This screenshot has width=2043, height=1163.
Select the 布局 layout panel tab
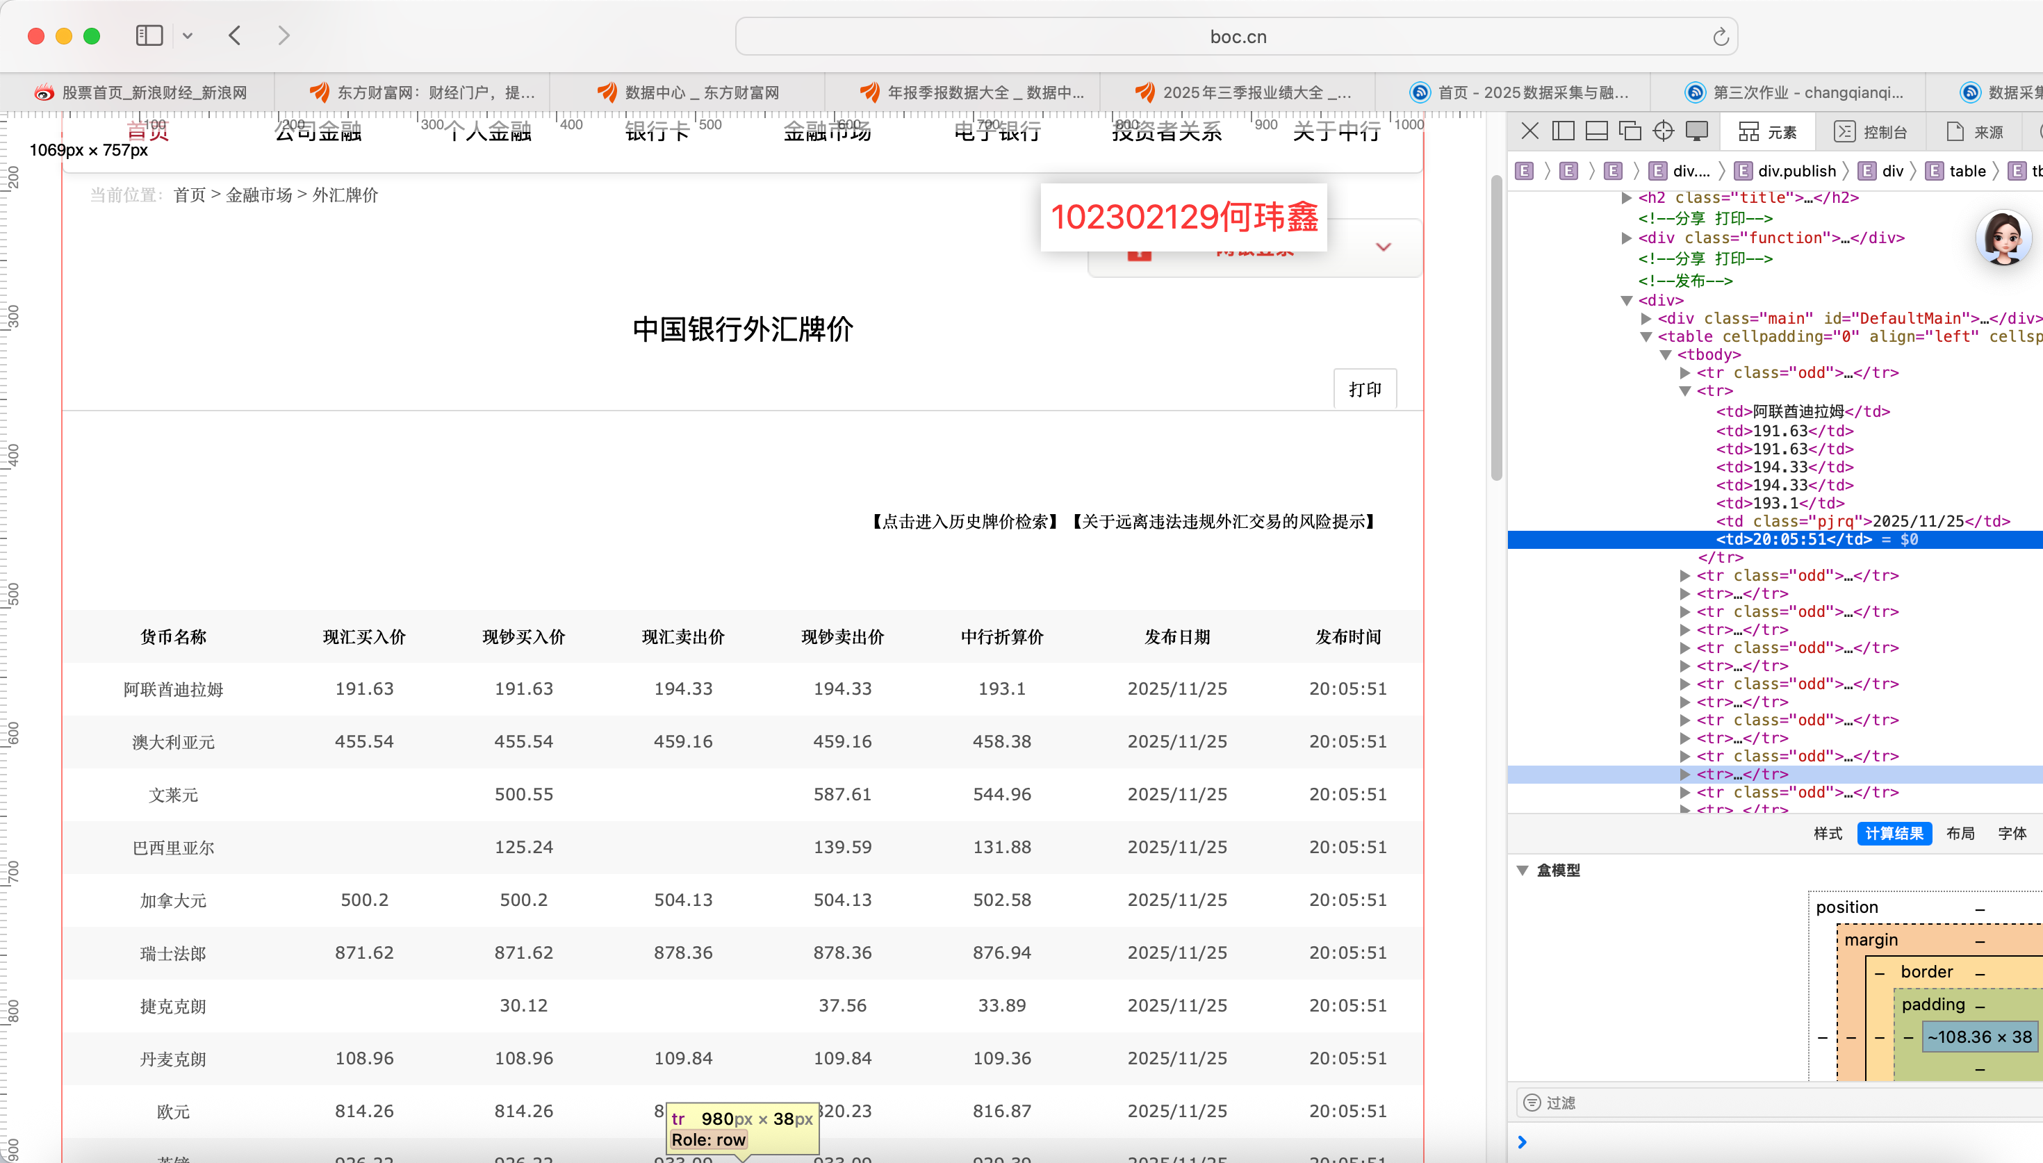coord(1960,833)
